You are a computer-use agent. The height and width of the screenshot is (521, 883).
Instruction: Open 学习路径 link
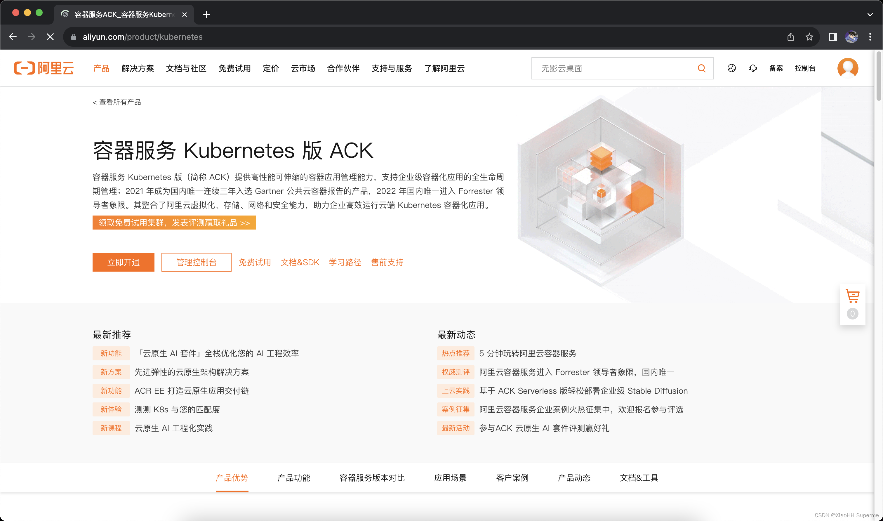(345, 262)
